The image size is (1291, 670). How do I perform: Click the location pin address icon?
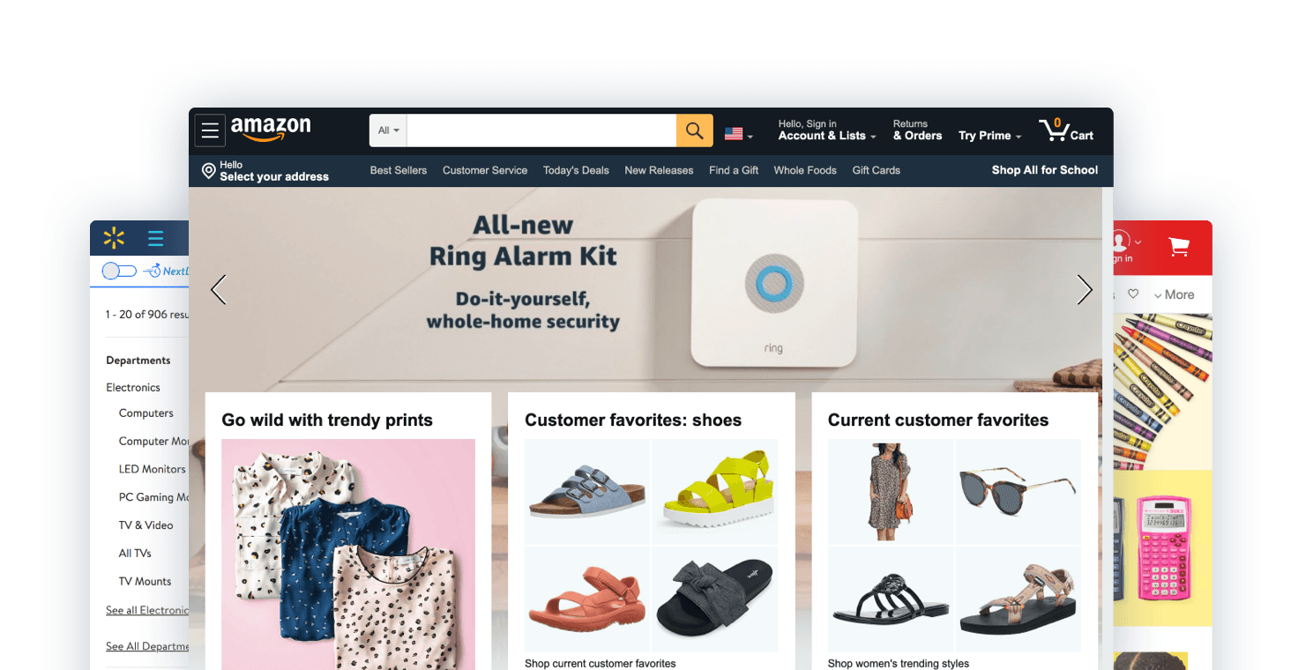click(x=208, y=171)
